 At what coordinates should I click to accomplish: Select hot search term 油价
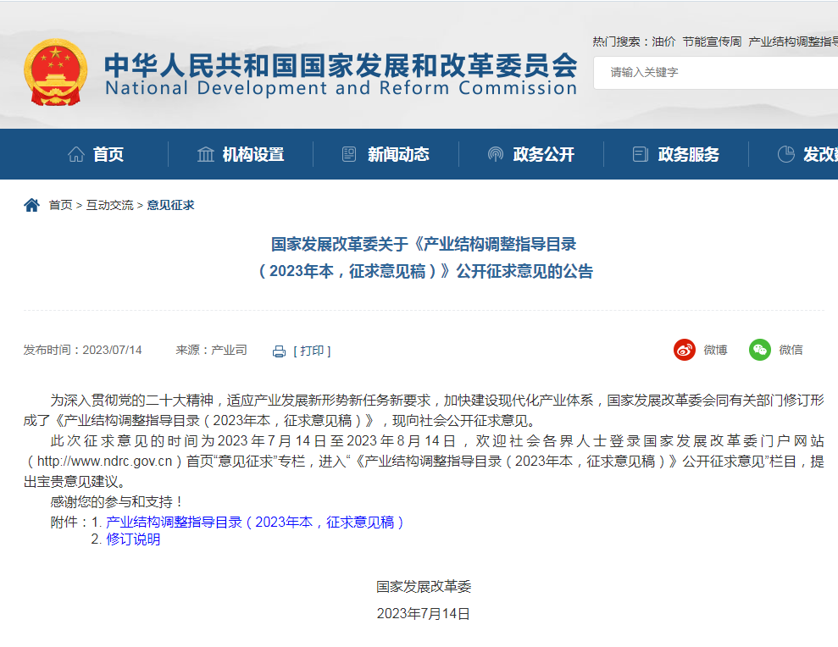(663, 41)
